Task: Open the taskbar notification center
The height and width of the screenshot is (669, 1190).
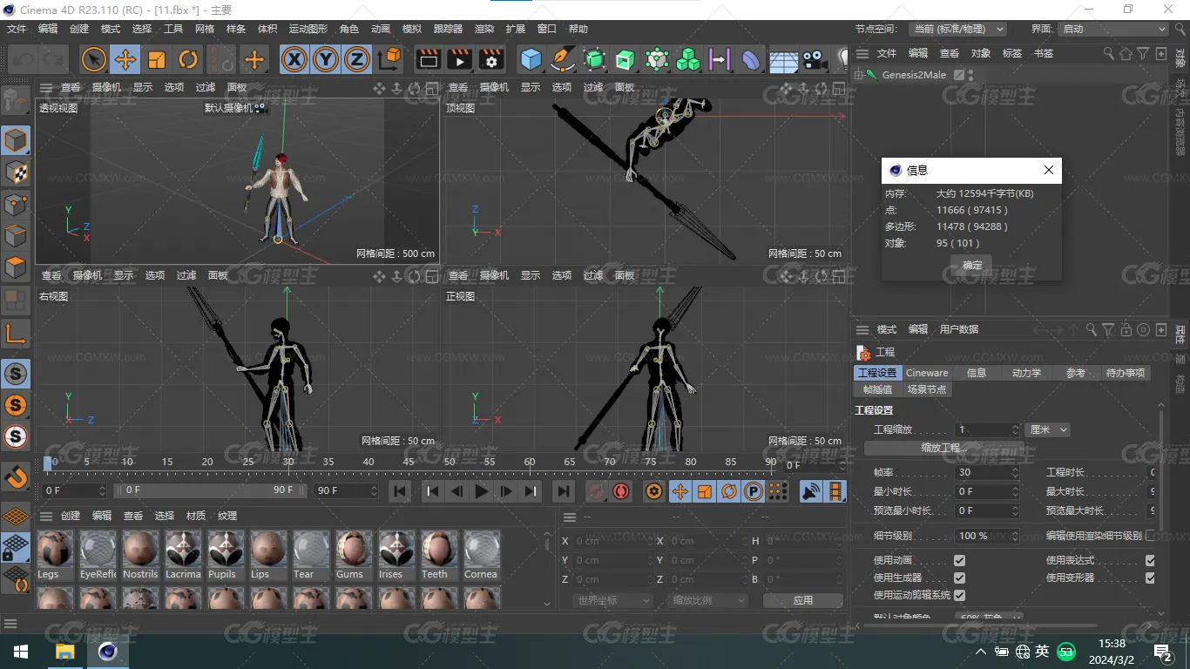Action: click(x=1163, y=652)
